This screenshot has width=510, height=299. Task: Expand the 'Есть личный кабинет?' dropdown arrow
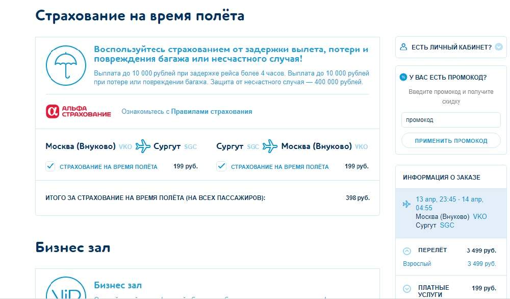498,47
